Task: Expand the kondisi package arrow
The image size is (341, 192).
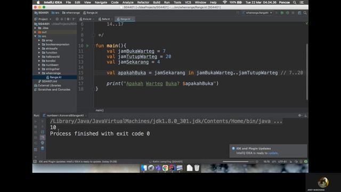Action: tap(39, 61)
